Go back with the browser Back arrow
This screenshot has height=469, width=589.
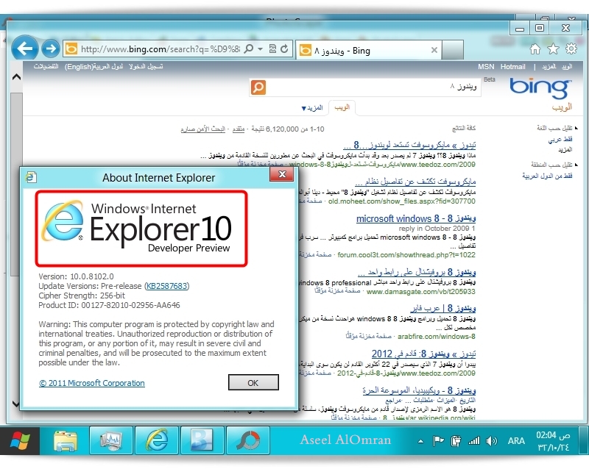(25, 48)
